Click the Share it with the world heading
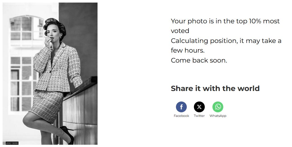This screenshot has width=292, height=147. point(215,88)
